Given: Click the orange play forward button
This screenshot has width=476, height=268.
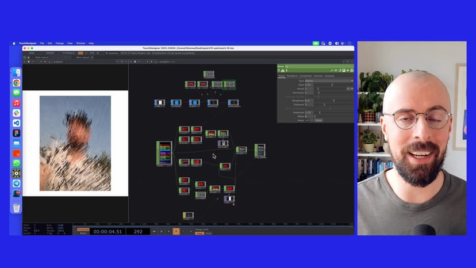Looking at the screenshot, I should pos(176,232).
